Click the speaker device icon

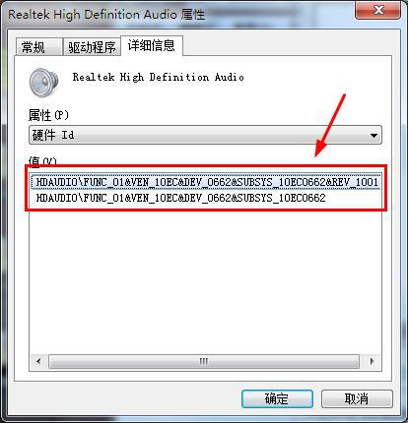pyautogui.click(x=43, y=82)
